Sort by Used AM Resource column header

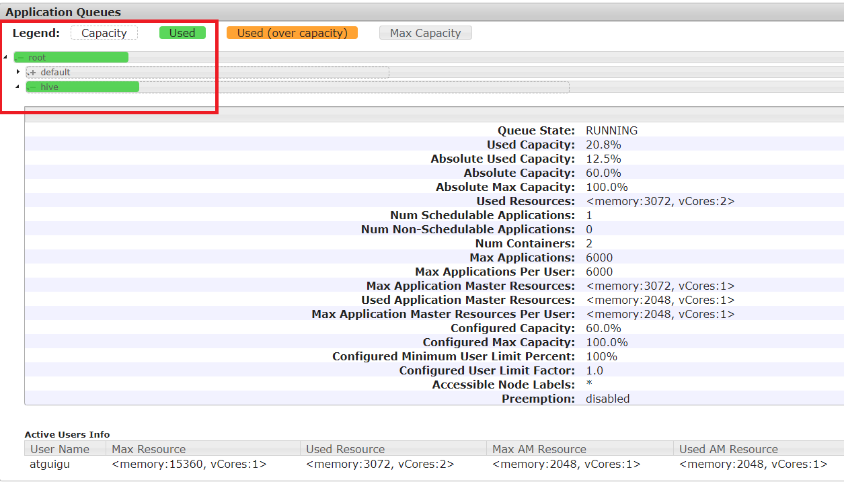pos(759,449)
